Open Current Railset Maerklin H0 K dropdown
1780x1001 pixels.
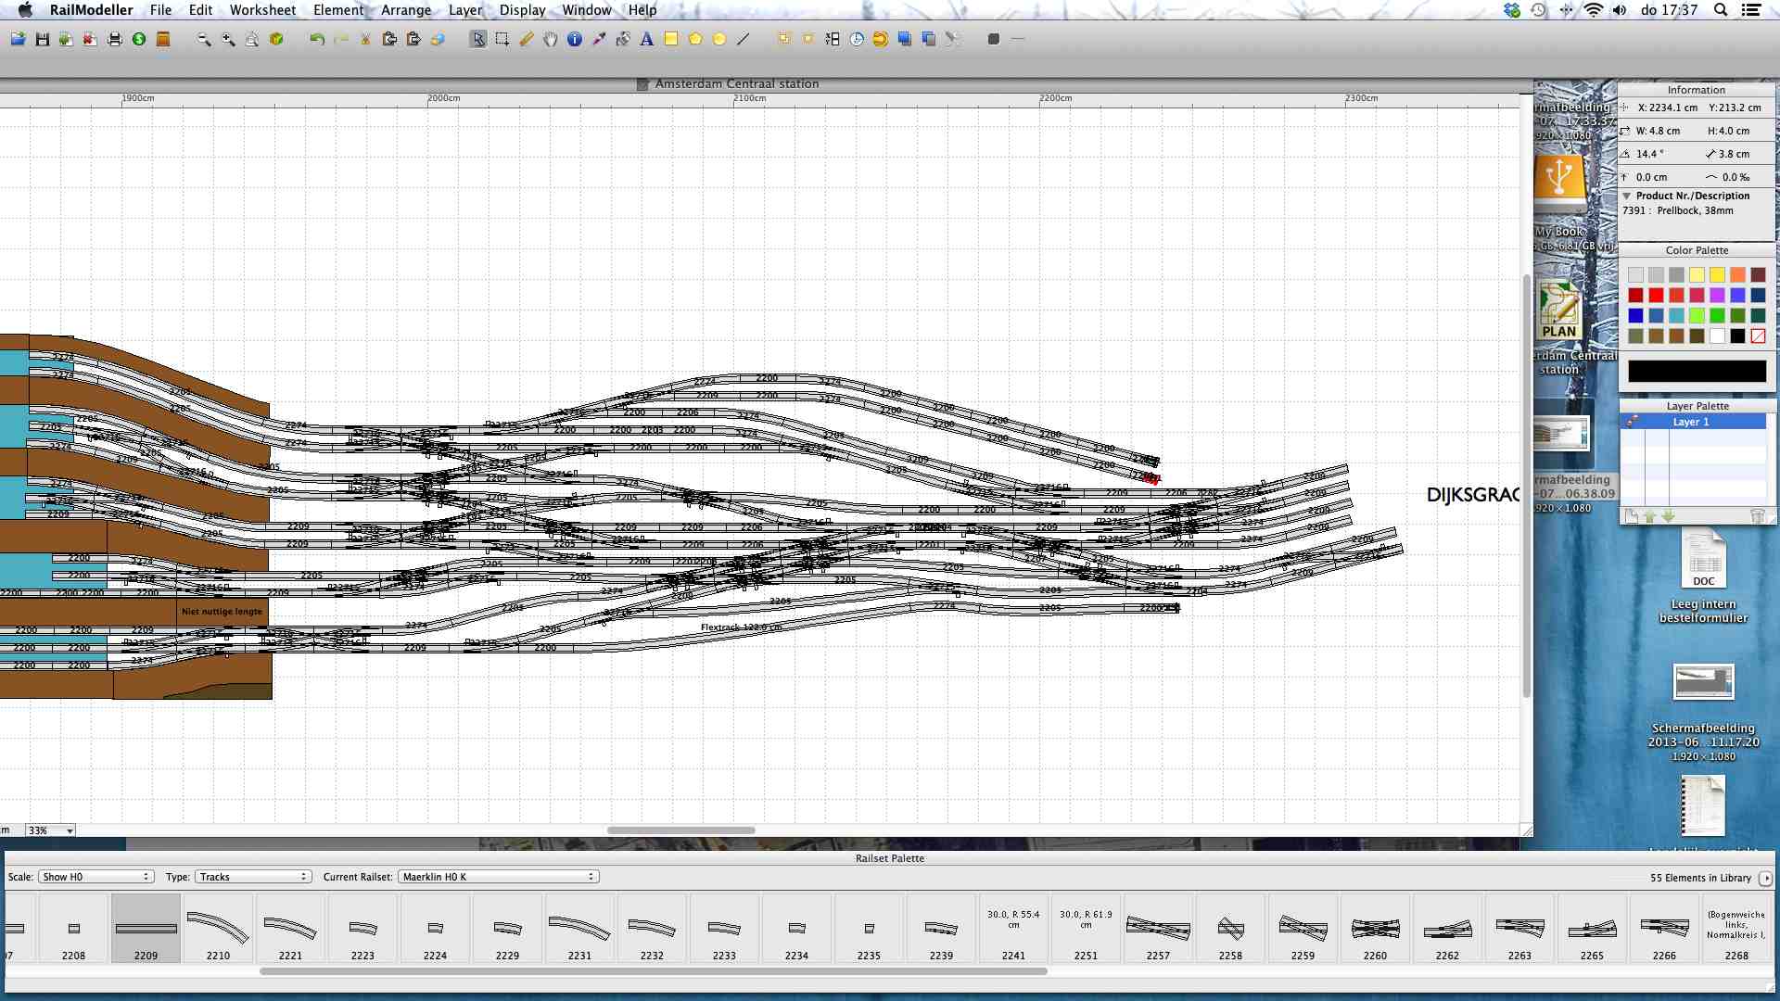pyautogui.click(x=499, y=877)
